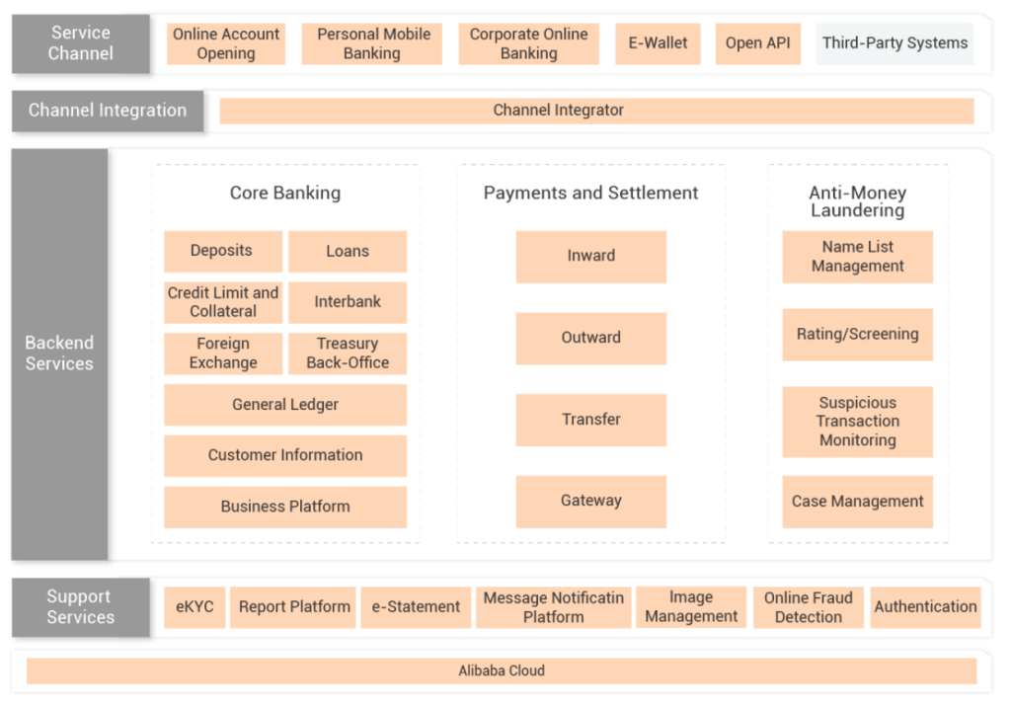Select the Channel Integrator bar
The height and width of the screenshot is (706, 1011).
[596, 111]
